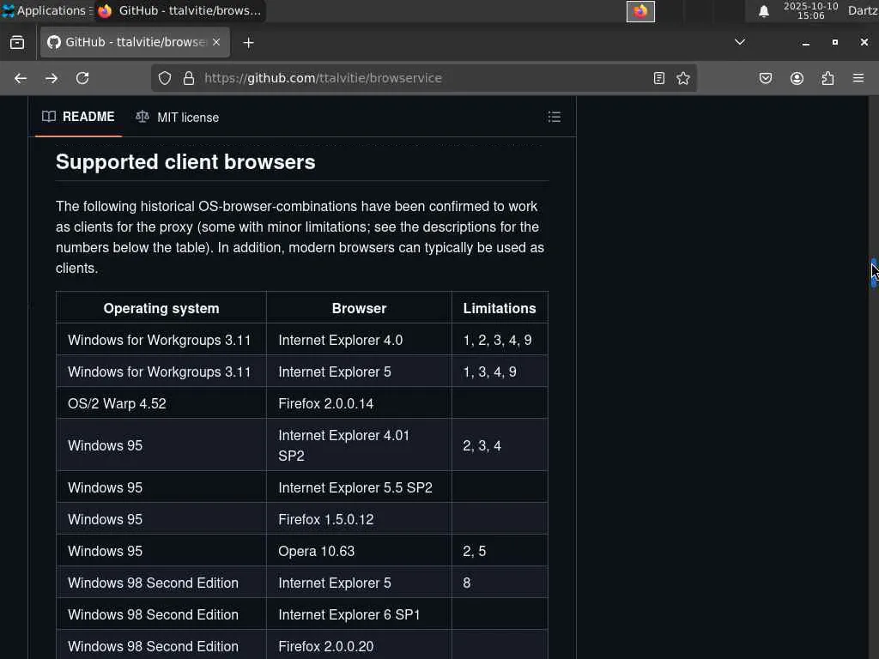The width and height of the screenshot is (879, 659).
Task: Click the Dartz user label in panel
Action: tap(863, 10)
